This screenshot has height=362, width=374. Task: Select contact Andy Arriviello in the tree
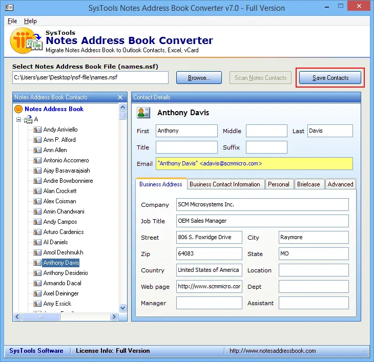[60, 130]
